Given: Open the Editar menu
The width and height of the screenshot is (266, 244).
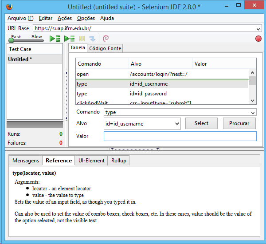Looking at the screenshot, I should tap(46, 18).
